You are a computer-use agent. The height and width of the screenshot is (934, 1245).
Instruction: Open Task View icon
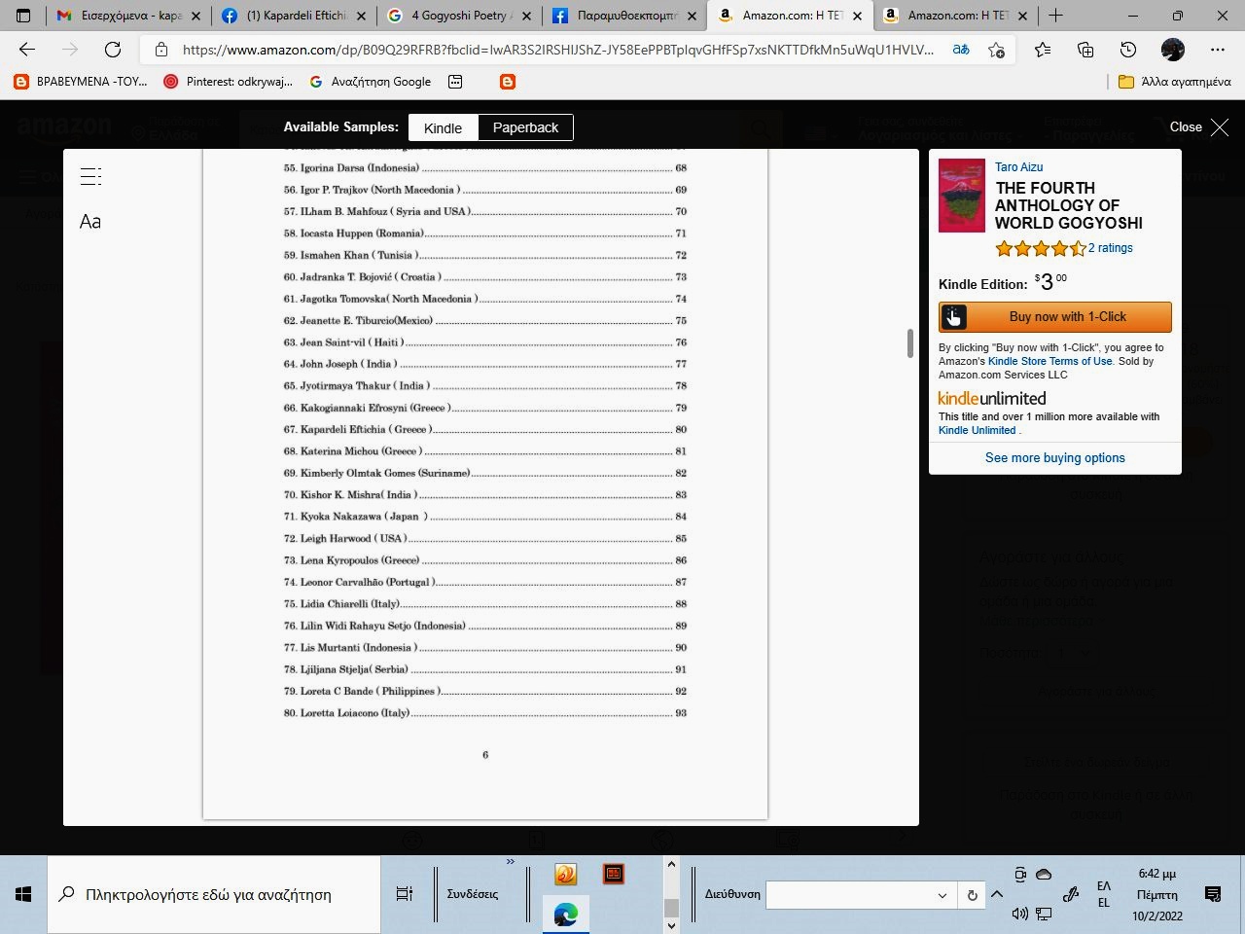pyautogui.click(x=405, y=894)
